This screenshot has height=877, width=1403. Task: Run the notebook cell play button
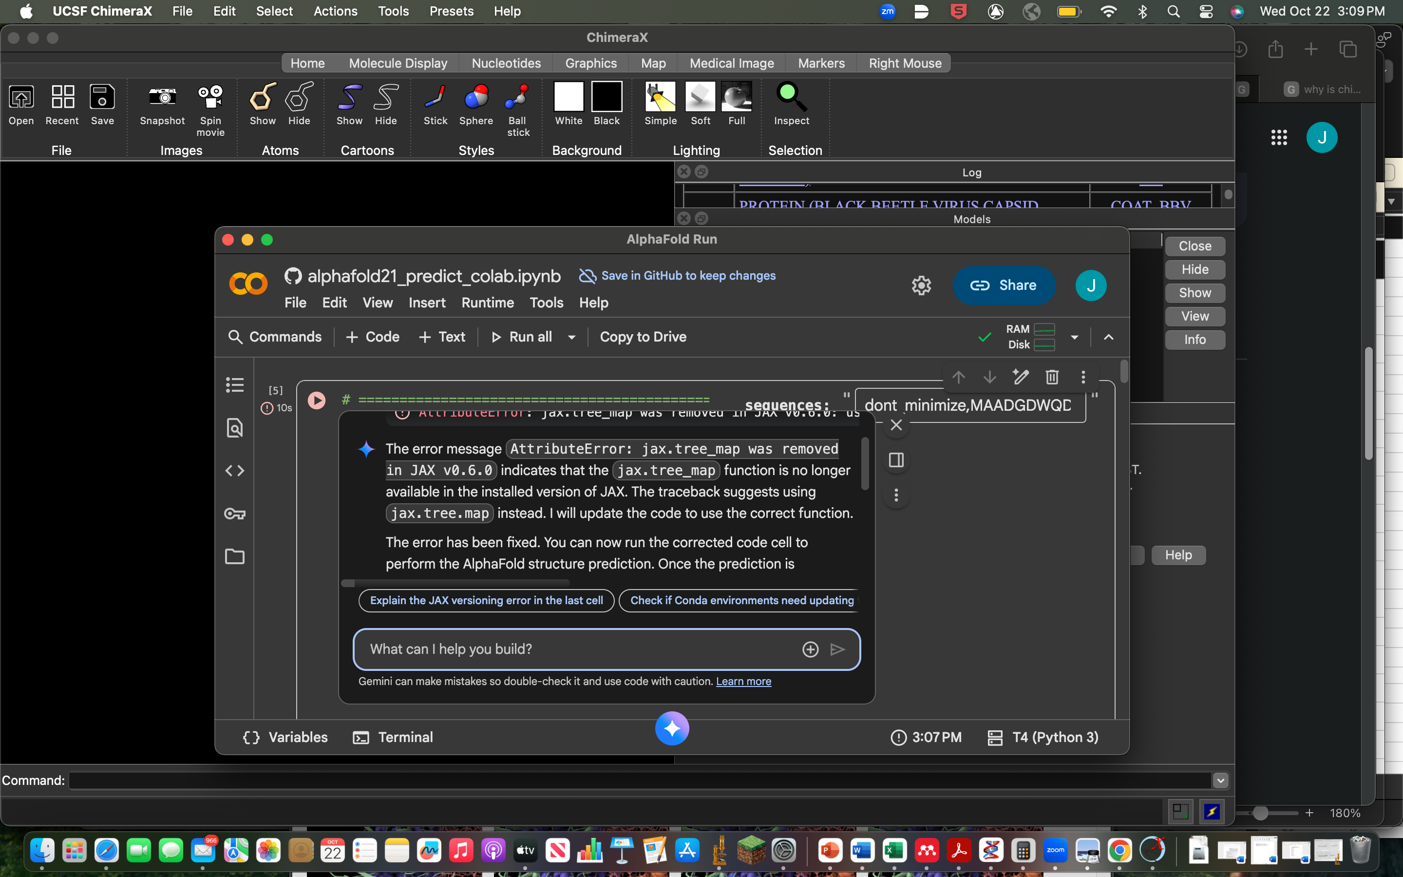coord(317,400)
